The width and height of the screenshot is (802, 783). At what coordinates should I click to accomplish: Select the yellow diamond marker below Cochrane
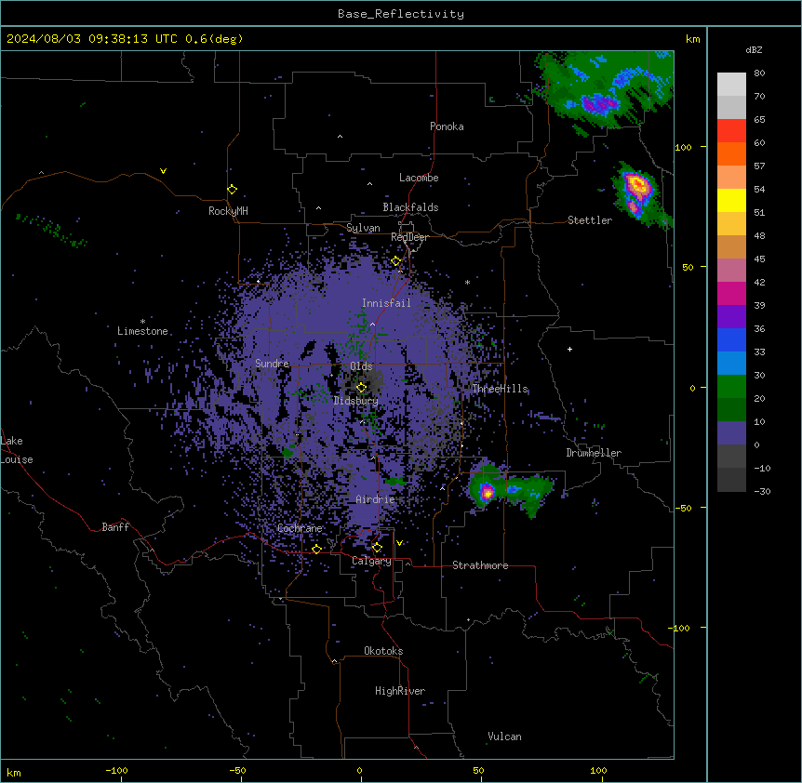[316, 549]
